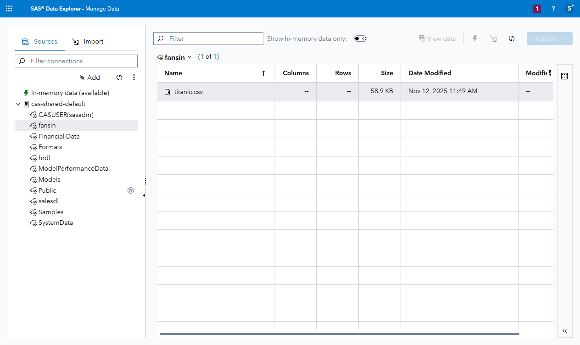Open the applications grid menu

[9, 9]
